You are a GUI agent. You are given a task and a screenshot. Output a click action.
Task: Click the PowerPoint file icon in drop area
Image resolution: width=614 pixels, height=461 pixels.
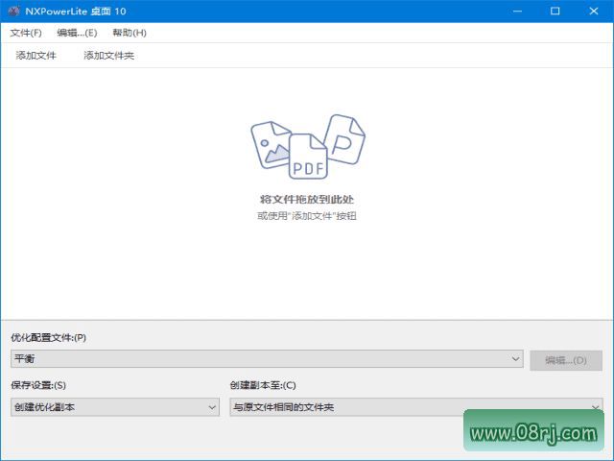click(344, 139)
